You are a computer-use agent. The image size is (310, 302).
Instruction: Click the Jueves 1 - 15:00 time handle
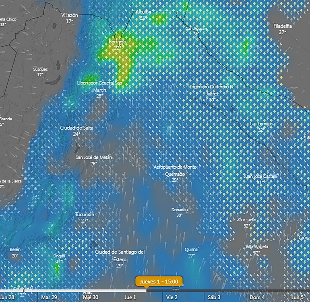pos(159,281)
